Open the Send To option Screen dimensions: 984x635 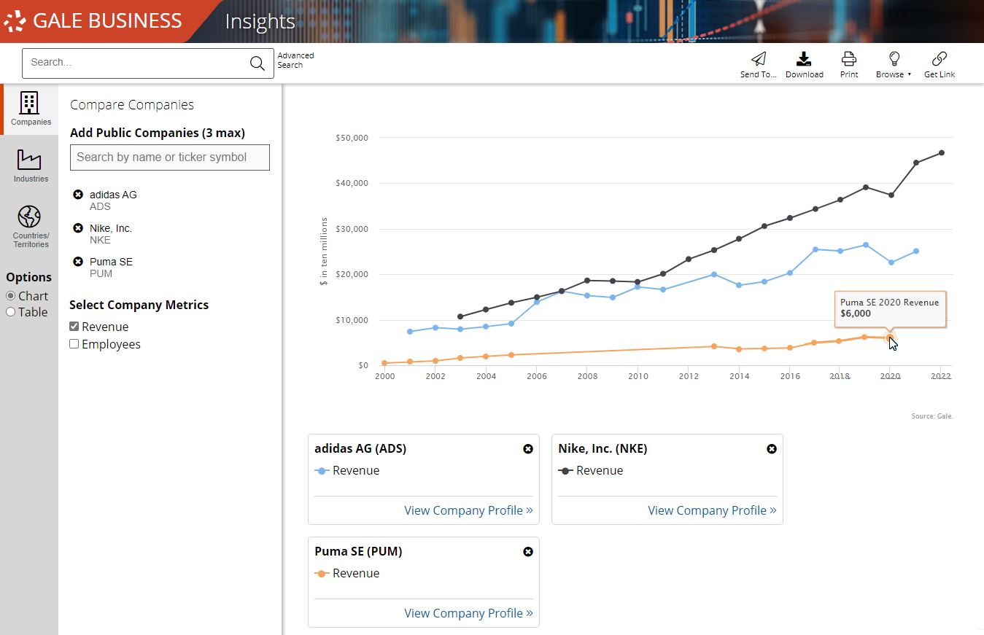(x=759, y=64)
